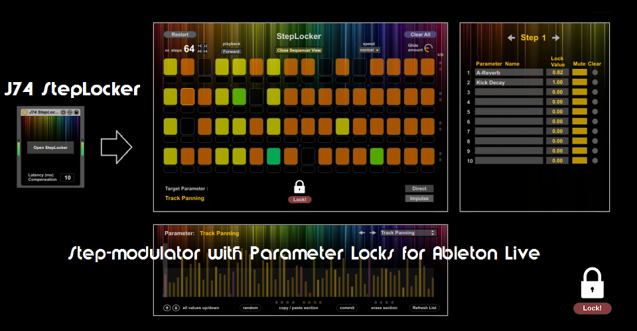This screenshot has width=637, height=331.
Task: Click the teal green step pad in fourth row
Action: tap(273, 156)
